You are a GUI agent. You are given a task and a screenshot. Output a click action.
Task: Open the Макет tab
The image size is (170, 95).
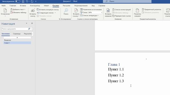coord(46,6)
